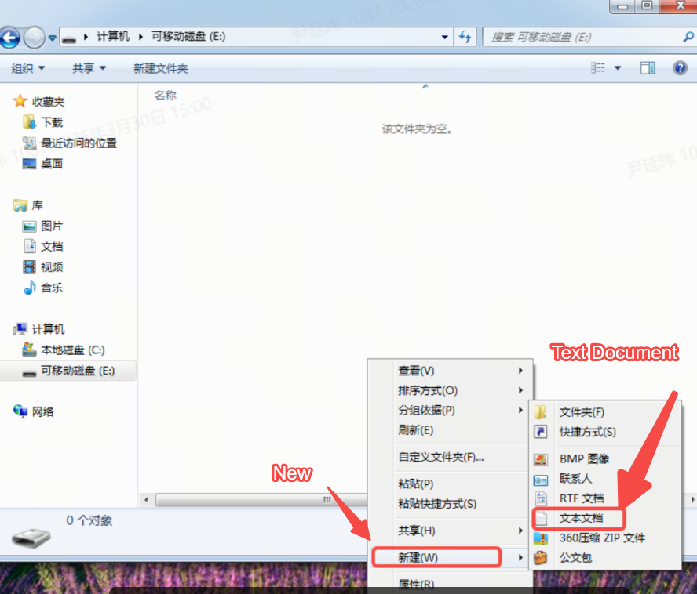Choose 公文包 briefcase item

coord(575,558)
